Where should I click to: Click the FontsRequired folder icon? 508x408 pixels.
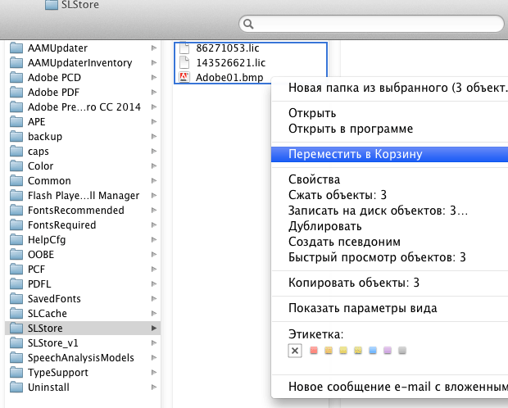(16, 225)
